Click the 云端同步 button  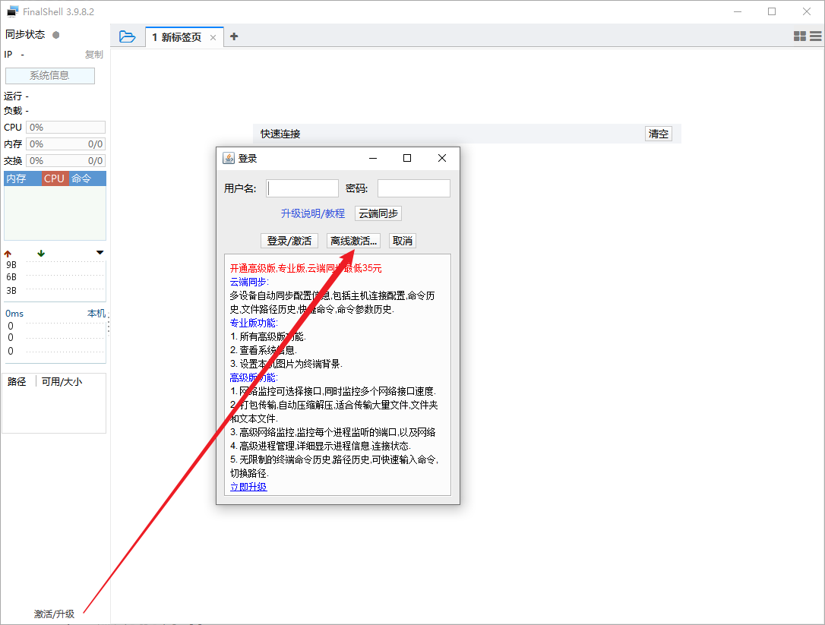coord(378,213)
